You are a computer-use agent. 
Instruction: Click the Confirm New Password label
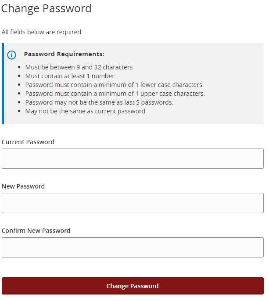[x=36, y=231]
